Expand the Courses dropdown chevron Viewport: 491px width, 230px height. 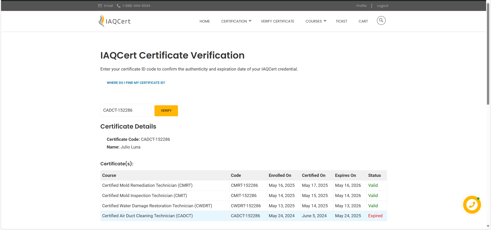point(325,21)
